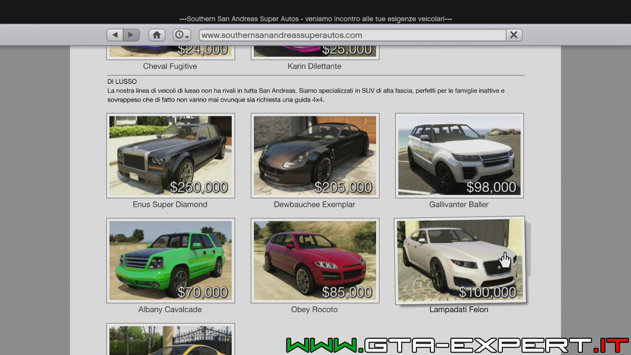The width and height of the screenshot is (631, 355).
Task: Click the Karin Dilettante name label
Action: 315,66
